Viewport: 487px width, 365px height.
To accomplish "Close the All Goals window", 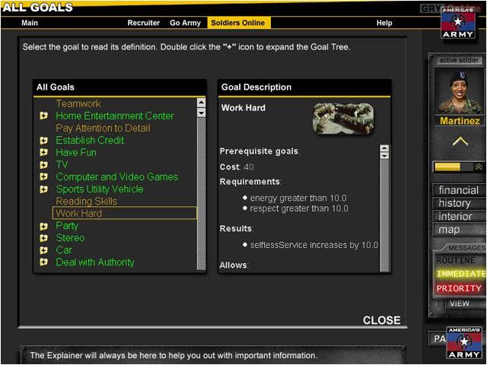I will pyautogui.click(x=382, y=320).
